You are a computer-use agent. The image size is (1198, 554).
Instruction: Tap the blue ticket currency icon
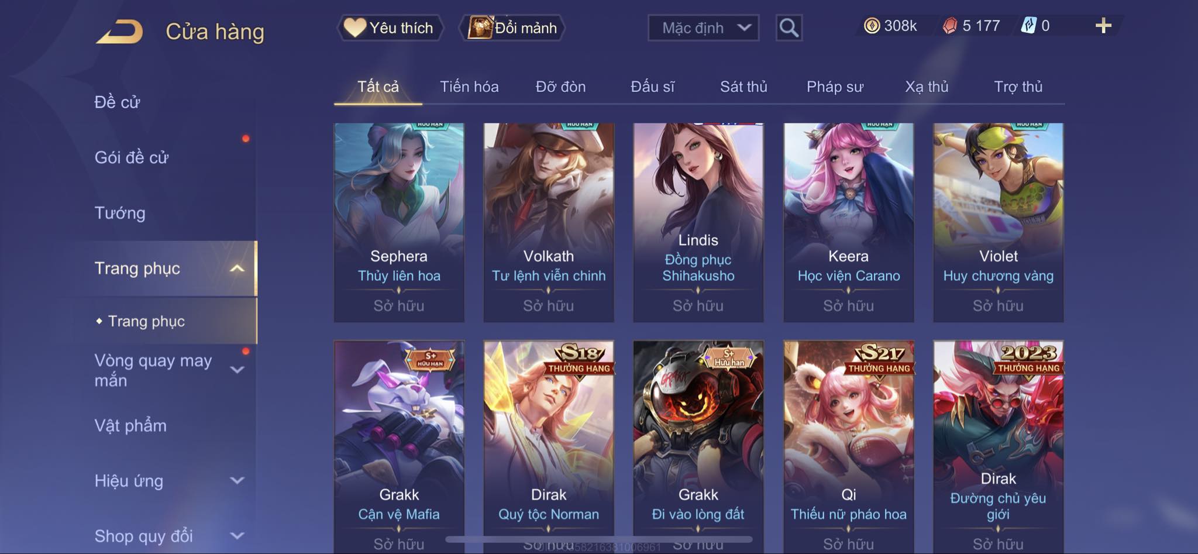pos(1028,26)
